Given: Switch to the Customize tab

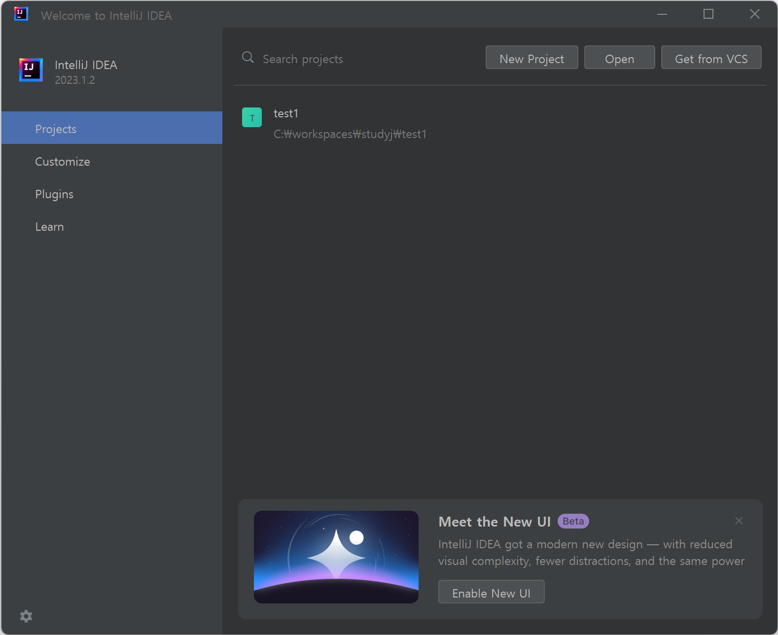Looking at the screenshot, I should [112, 161].
